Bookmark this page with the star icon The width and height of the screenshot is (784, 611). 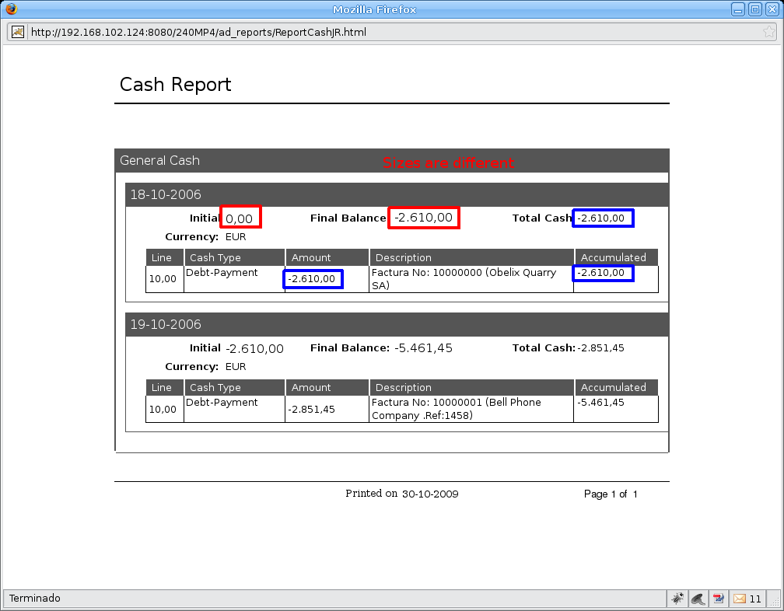pyautogui.click(x=768, y=33)
